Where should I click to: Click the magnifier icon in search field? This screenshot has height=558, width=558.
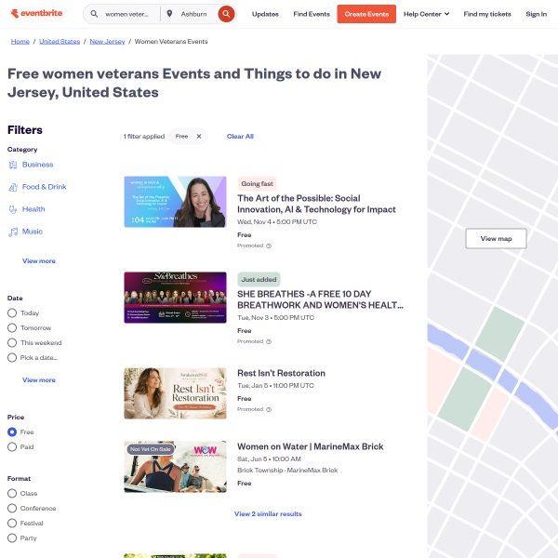click(94, 14)
